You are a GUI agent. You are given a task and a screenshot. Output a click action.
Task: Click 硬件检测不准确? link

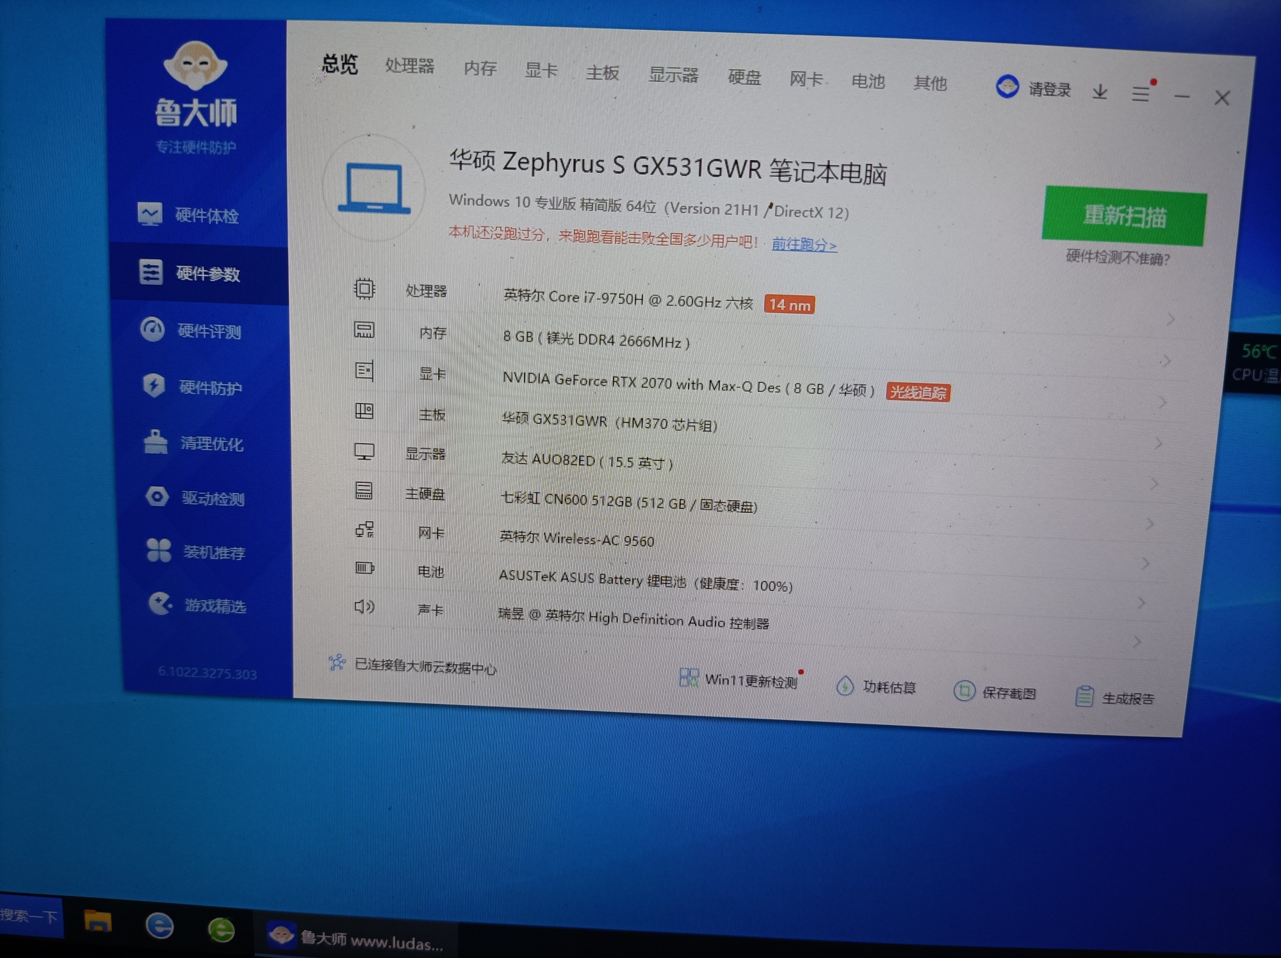[1118, 257]
